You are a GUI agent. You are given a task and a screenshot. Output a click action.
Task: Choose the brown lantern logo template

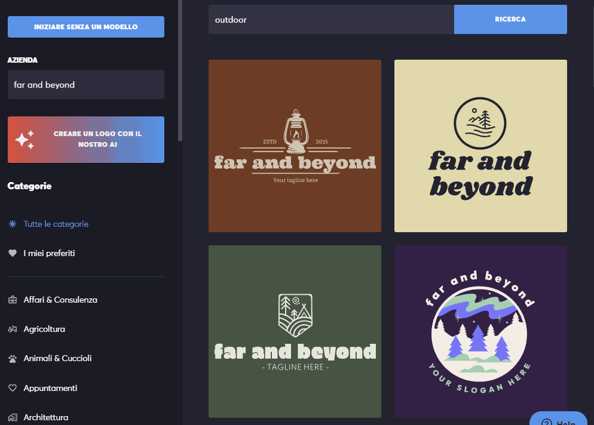click(295, 146)
